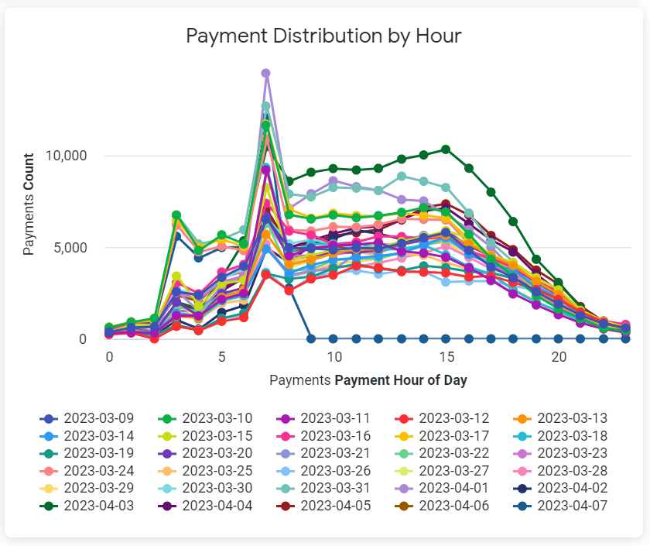650x546 pixels.
Task: Select the 2023-04-05 legend entry
Action: pyautogui.click(x=323, y=506)
